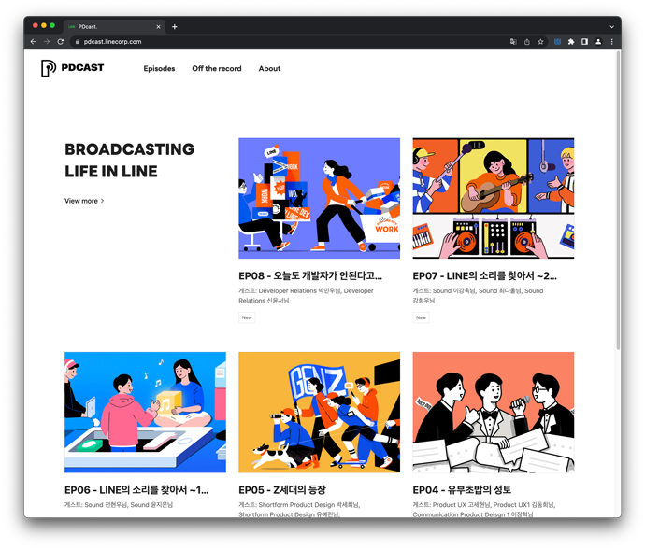Open the EP04 episode thumbnail

(x=494, y=412)
